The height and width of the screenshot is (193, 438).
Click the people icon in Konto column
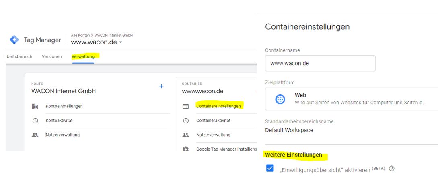(35, 135)
